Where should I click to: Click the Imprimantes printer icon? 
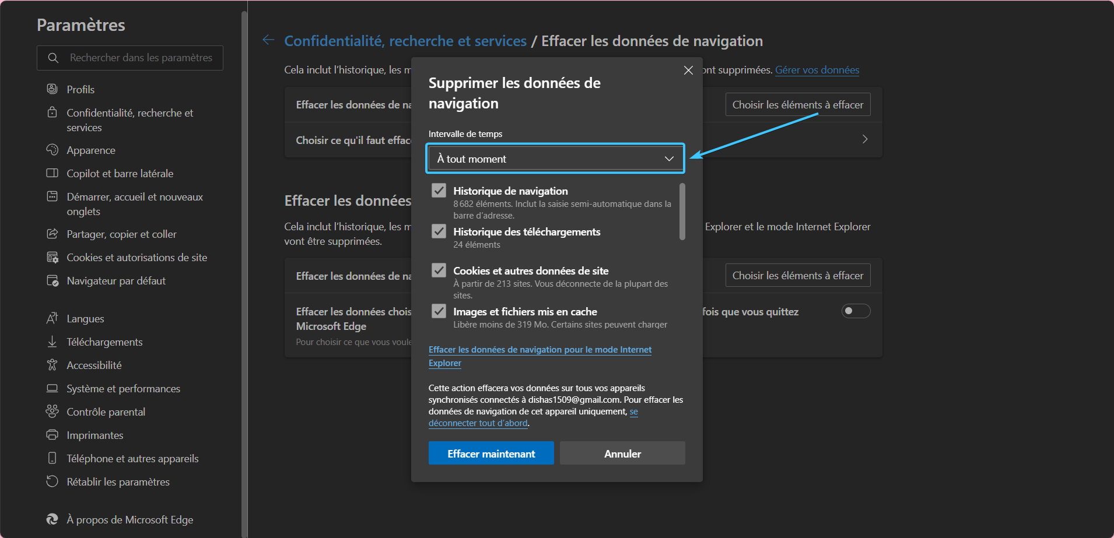(52, 435)
